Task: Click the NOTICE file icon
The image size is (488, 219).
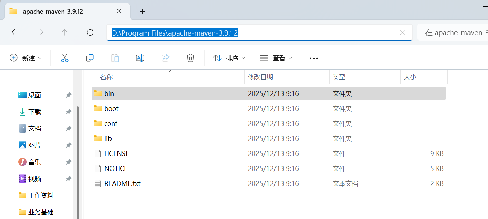Action: [98, 168]
